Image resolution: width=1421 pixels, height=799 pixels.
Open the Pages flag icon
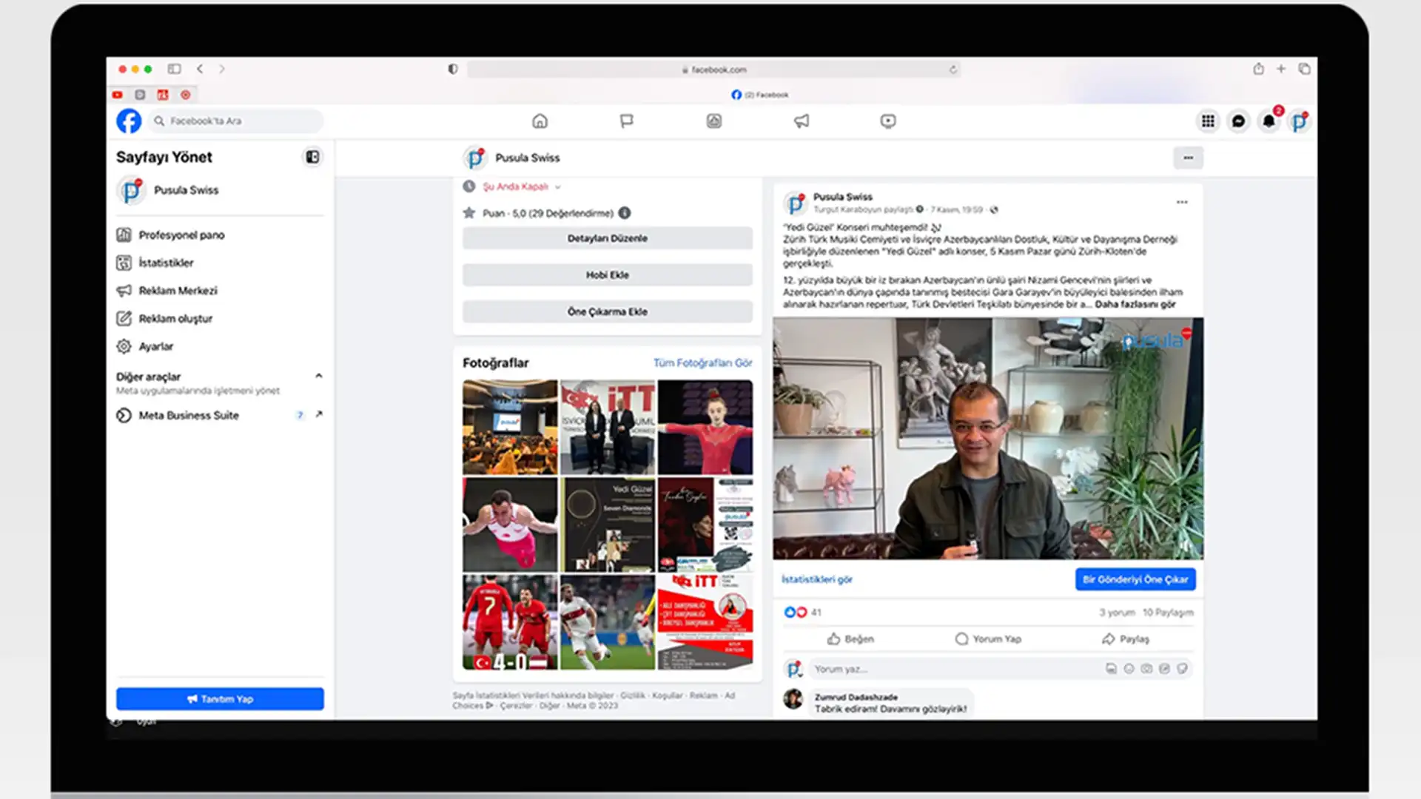coord(626,121)
